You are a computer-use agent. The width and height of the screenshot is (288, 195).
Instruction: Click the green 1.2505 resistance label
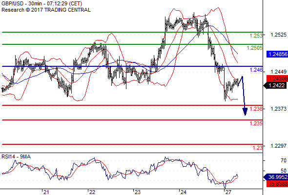[x=255, y=48]
